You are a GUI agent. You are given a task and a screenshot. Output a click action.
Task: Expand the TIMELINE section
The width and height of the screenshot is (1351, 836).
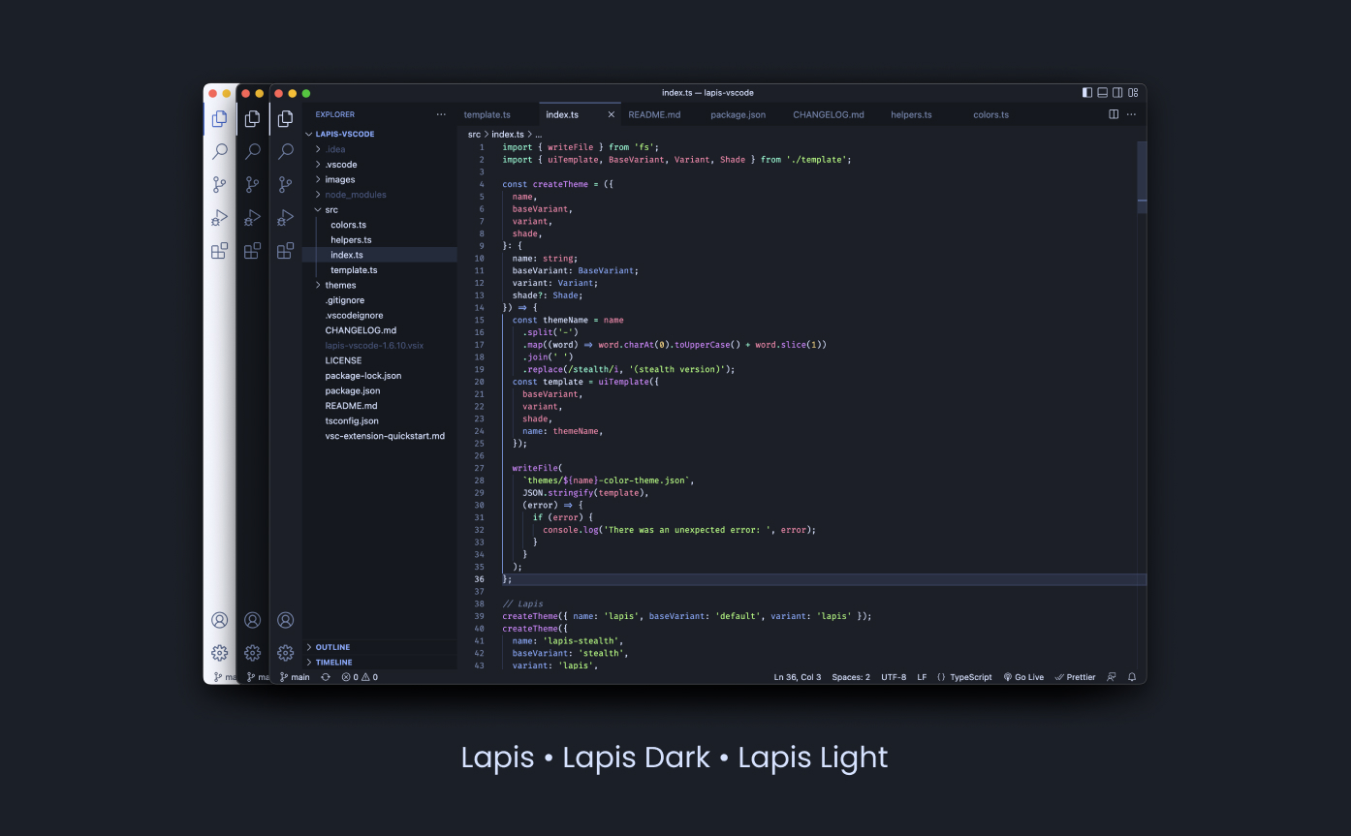(x=380, y=663)
